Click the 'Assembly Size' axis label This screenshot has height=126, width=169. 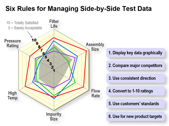[x=95, y=47]
